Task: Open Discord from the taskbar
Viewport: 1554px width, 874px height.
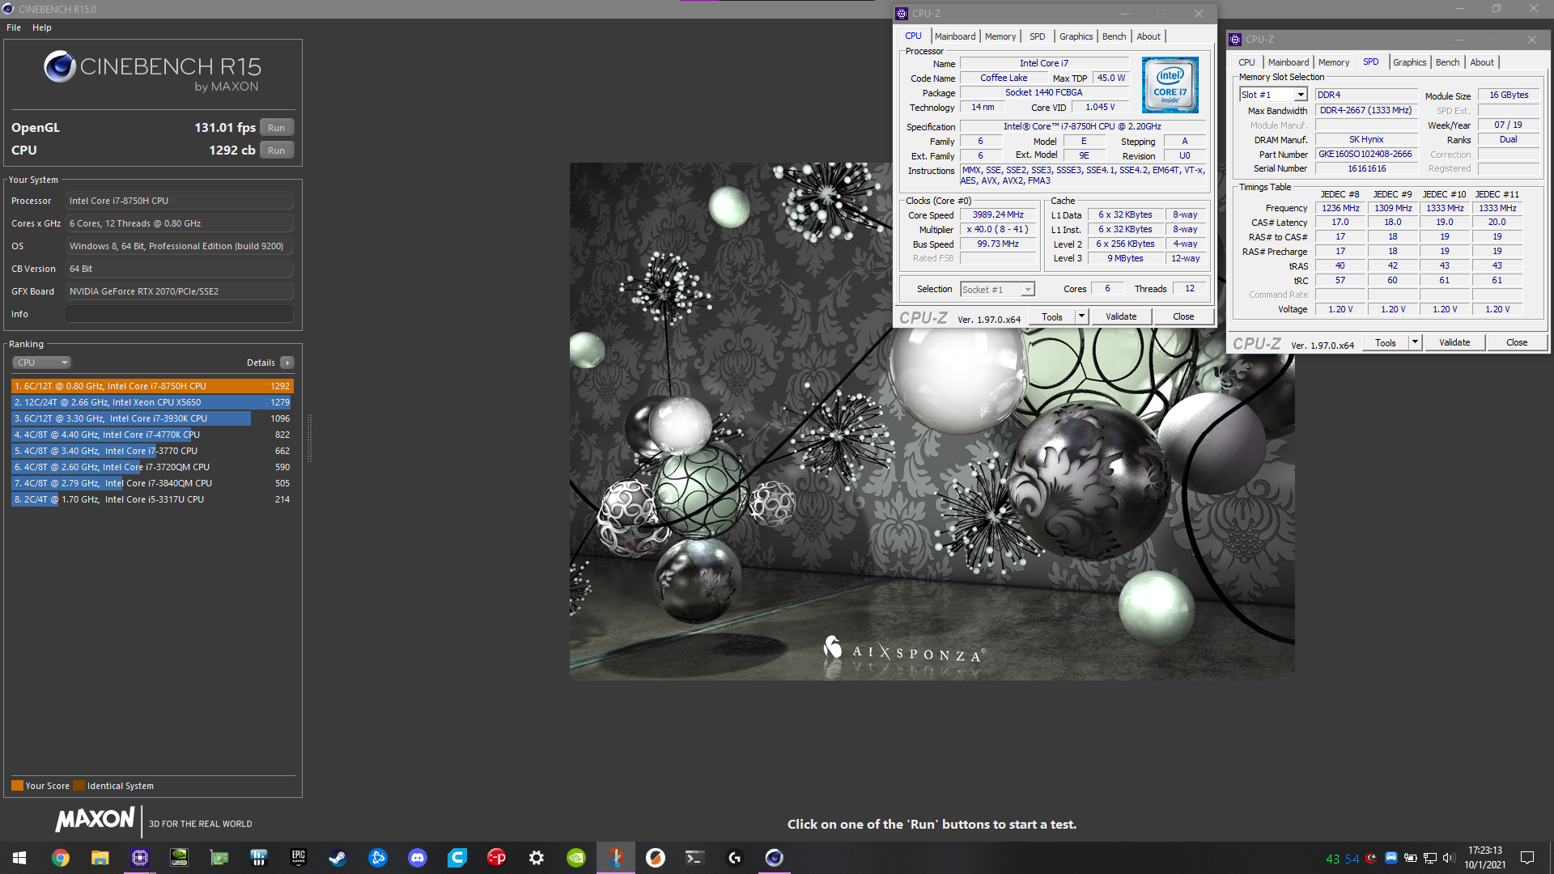Action: tap(418, 858)
